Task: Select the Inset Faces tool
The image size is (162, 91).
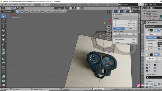Action: [4, 58]
